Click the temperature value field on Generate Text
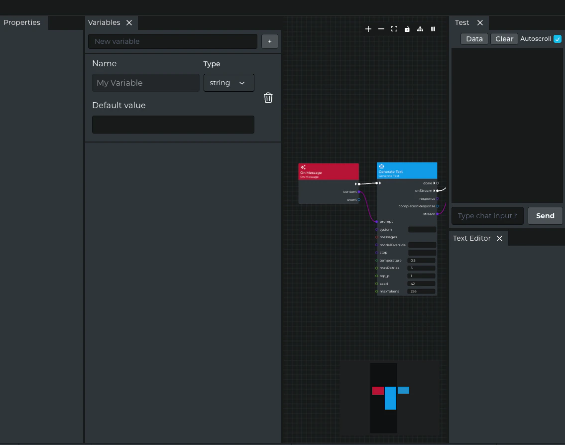Screen dimensions: 565x445 click(422, 261)
